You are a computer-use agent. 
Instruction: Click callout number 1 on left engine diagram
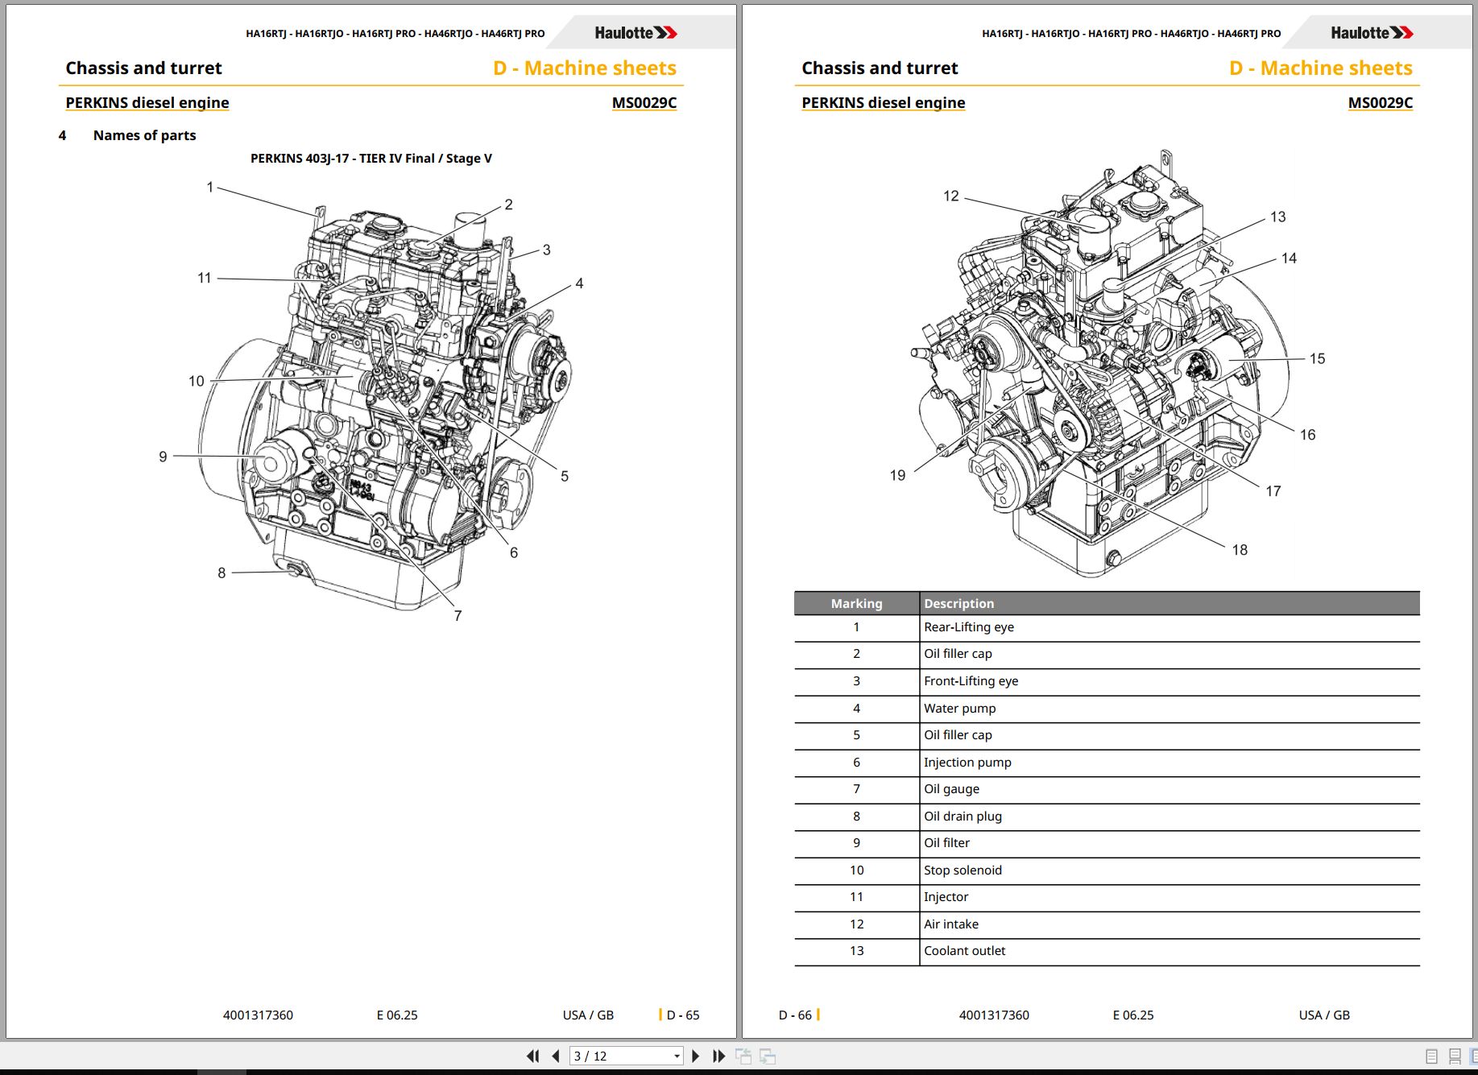click(x=210, y=187)
